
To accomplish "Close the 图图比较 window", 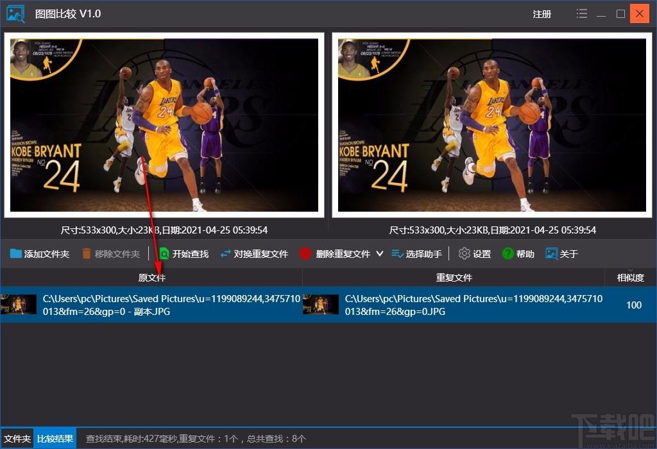I will tap(640, 14).
